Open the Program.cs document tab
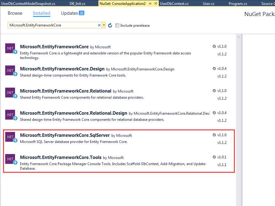The image size is (275, 206). click(238, 3)
